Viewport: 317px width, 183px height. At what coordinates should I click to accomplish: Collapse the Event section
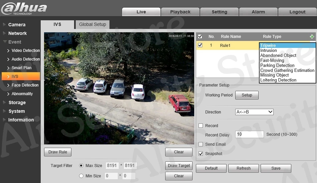tap(15, 42)
